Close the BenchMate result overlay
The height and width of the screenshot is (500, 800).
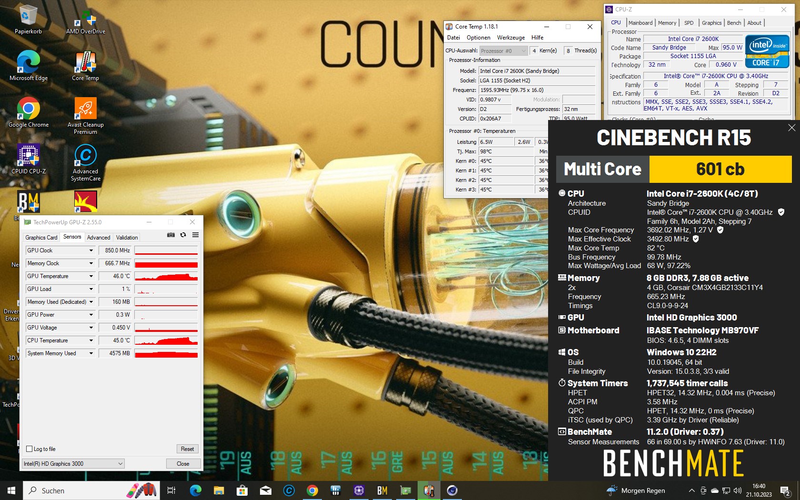[791, 128]
